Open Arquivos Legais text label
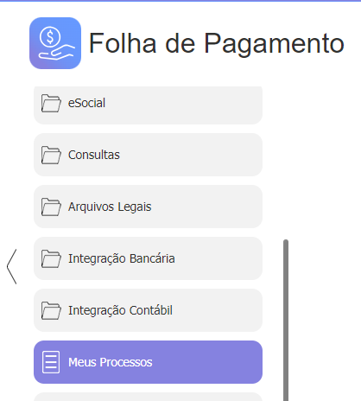 click(x=110, y=207)
